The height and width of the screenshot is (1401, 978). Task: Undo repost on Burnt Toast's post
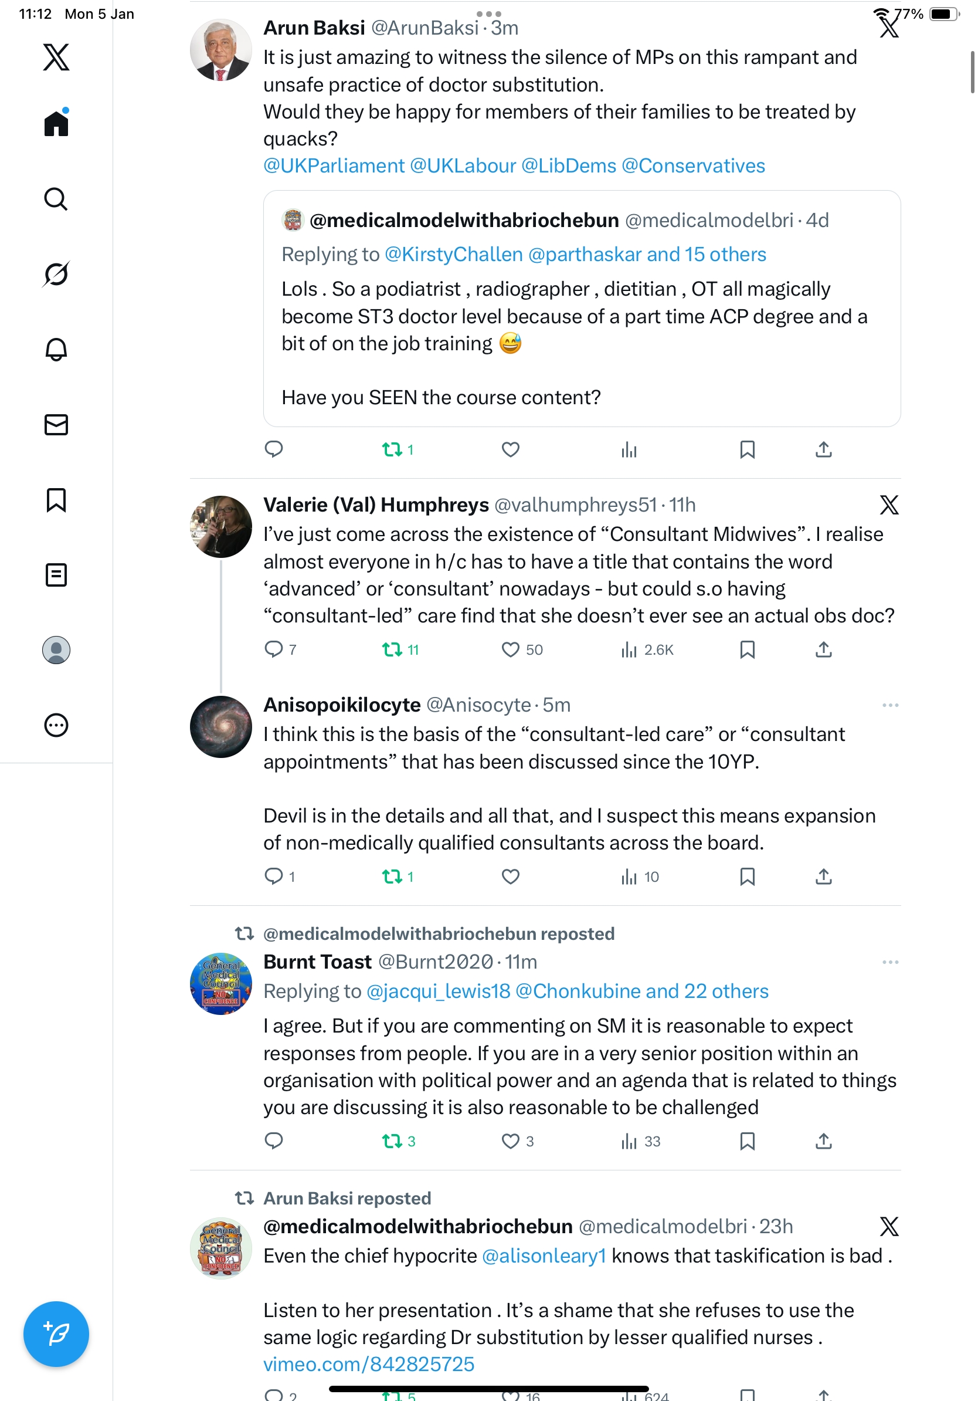pyautogui.click(x=392, y=1141)
